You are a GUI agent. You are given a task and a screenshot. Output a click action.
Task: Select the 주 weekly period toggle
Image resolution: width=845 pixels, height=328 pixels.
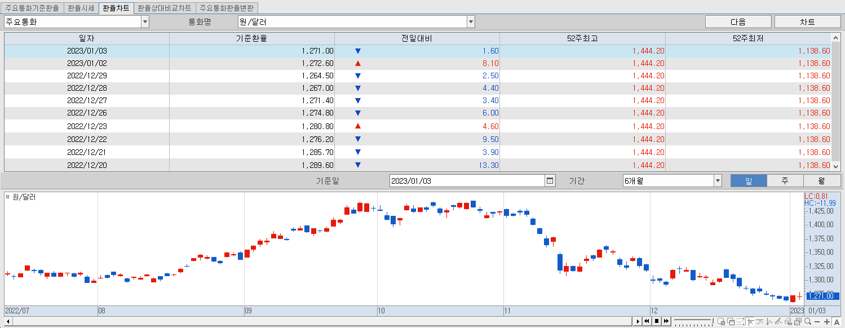785,181
